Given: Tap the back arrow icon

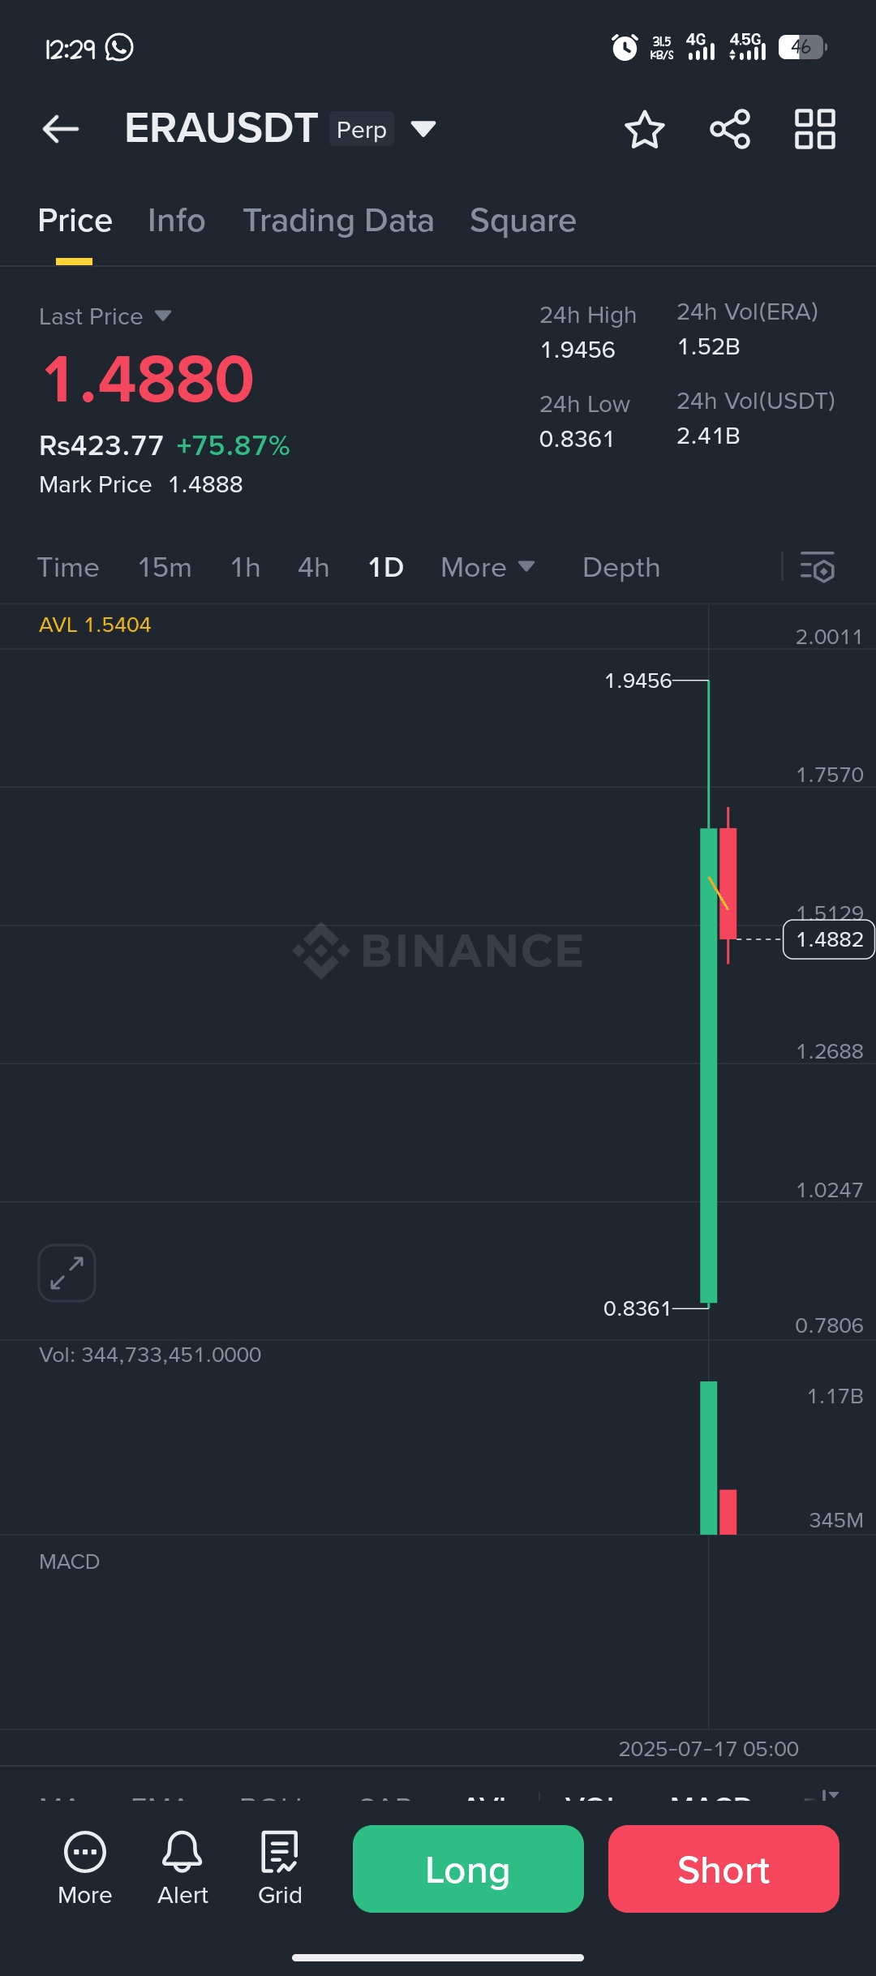Looking at the screenshot, I should [61, 129].
